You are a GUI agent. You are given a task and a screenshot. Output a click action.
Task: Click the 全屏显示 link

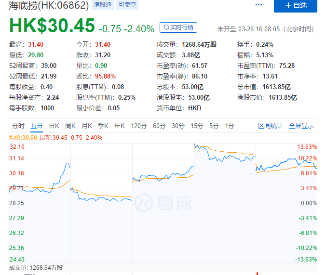point(301,126)
